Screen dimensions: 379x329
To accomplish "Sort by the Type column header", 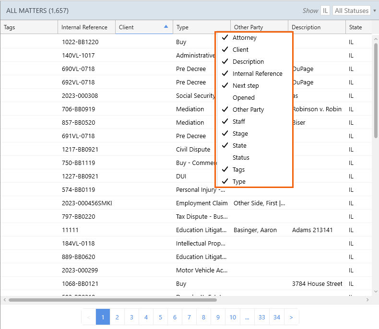I will click(x=201, y=27).
